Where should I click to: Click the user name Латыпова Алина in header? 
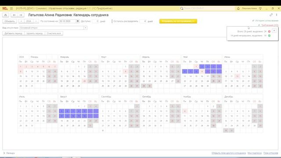[x=249, y=8]
